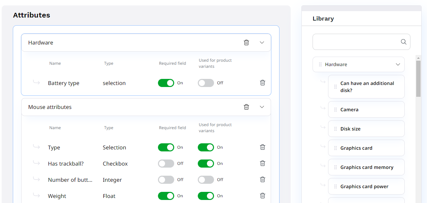Select Can have an additional disk? item

pyautogui.click(x=366, y=87)
